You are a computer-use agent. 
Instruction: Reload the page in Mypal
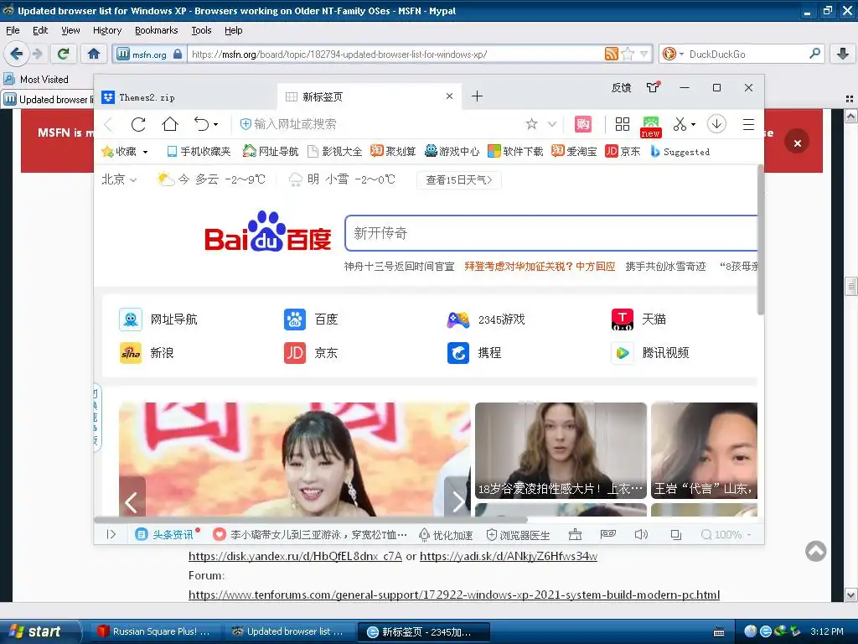coord(64,54)
